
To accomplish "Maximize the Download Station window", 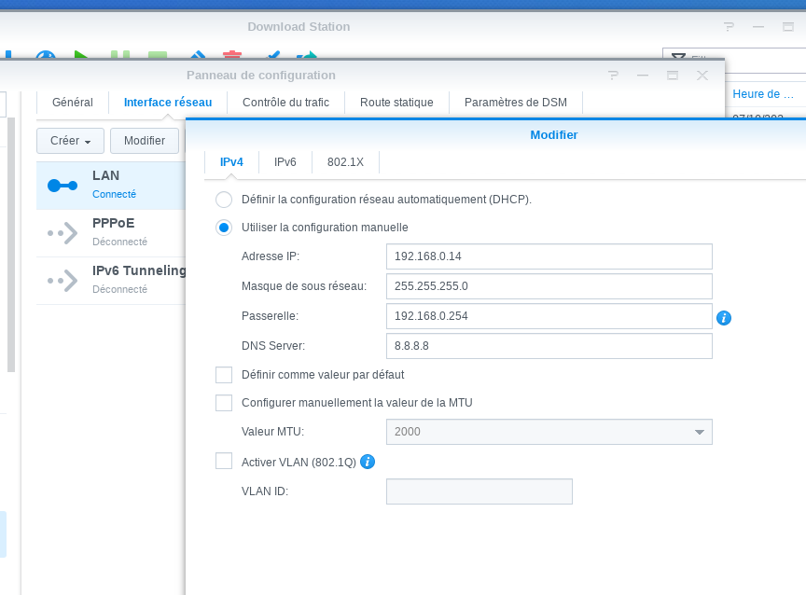I will (x=788, y=27).
